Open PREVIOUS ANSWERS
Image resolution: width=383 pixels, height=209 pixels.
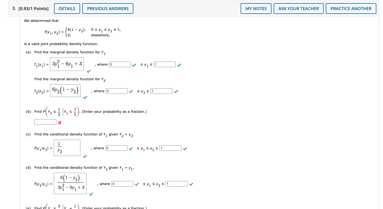pyautogui.click(x=108, y=8)
